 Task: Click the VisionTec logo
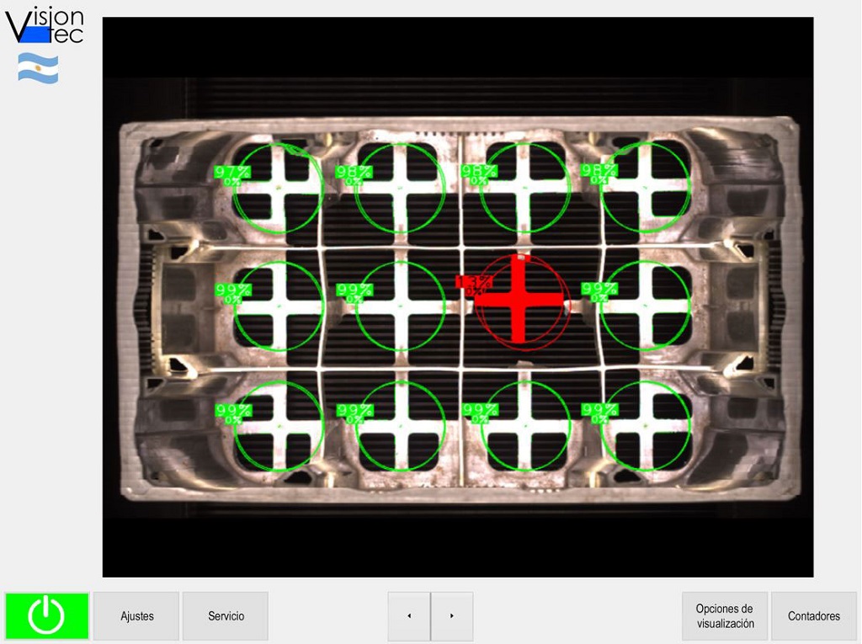pyautogui.click(x=45, y=27)
